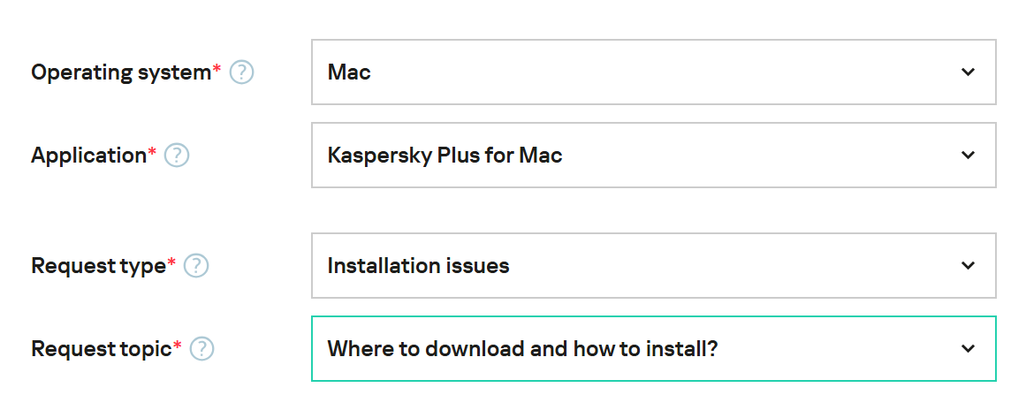Click the "Operating system" field label

tap(120, 72)
